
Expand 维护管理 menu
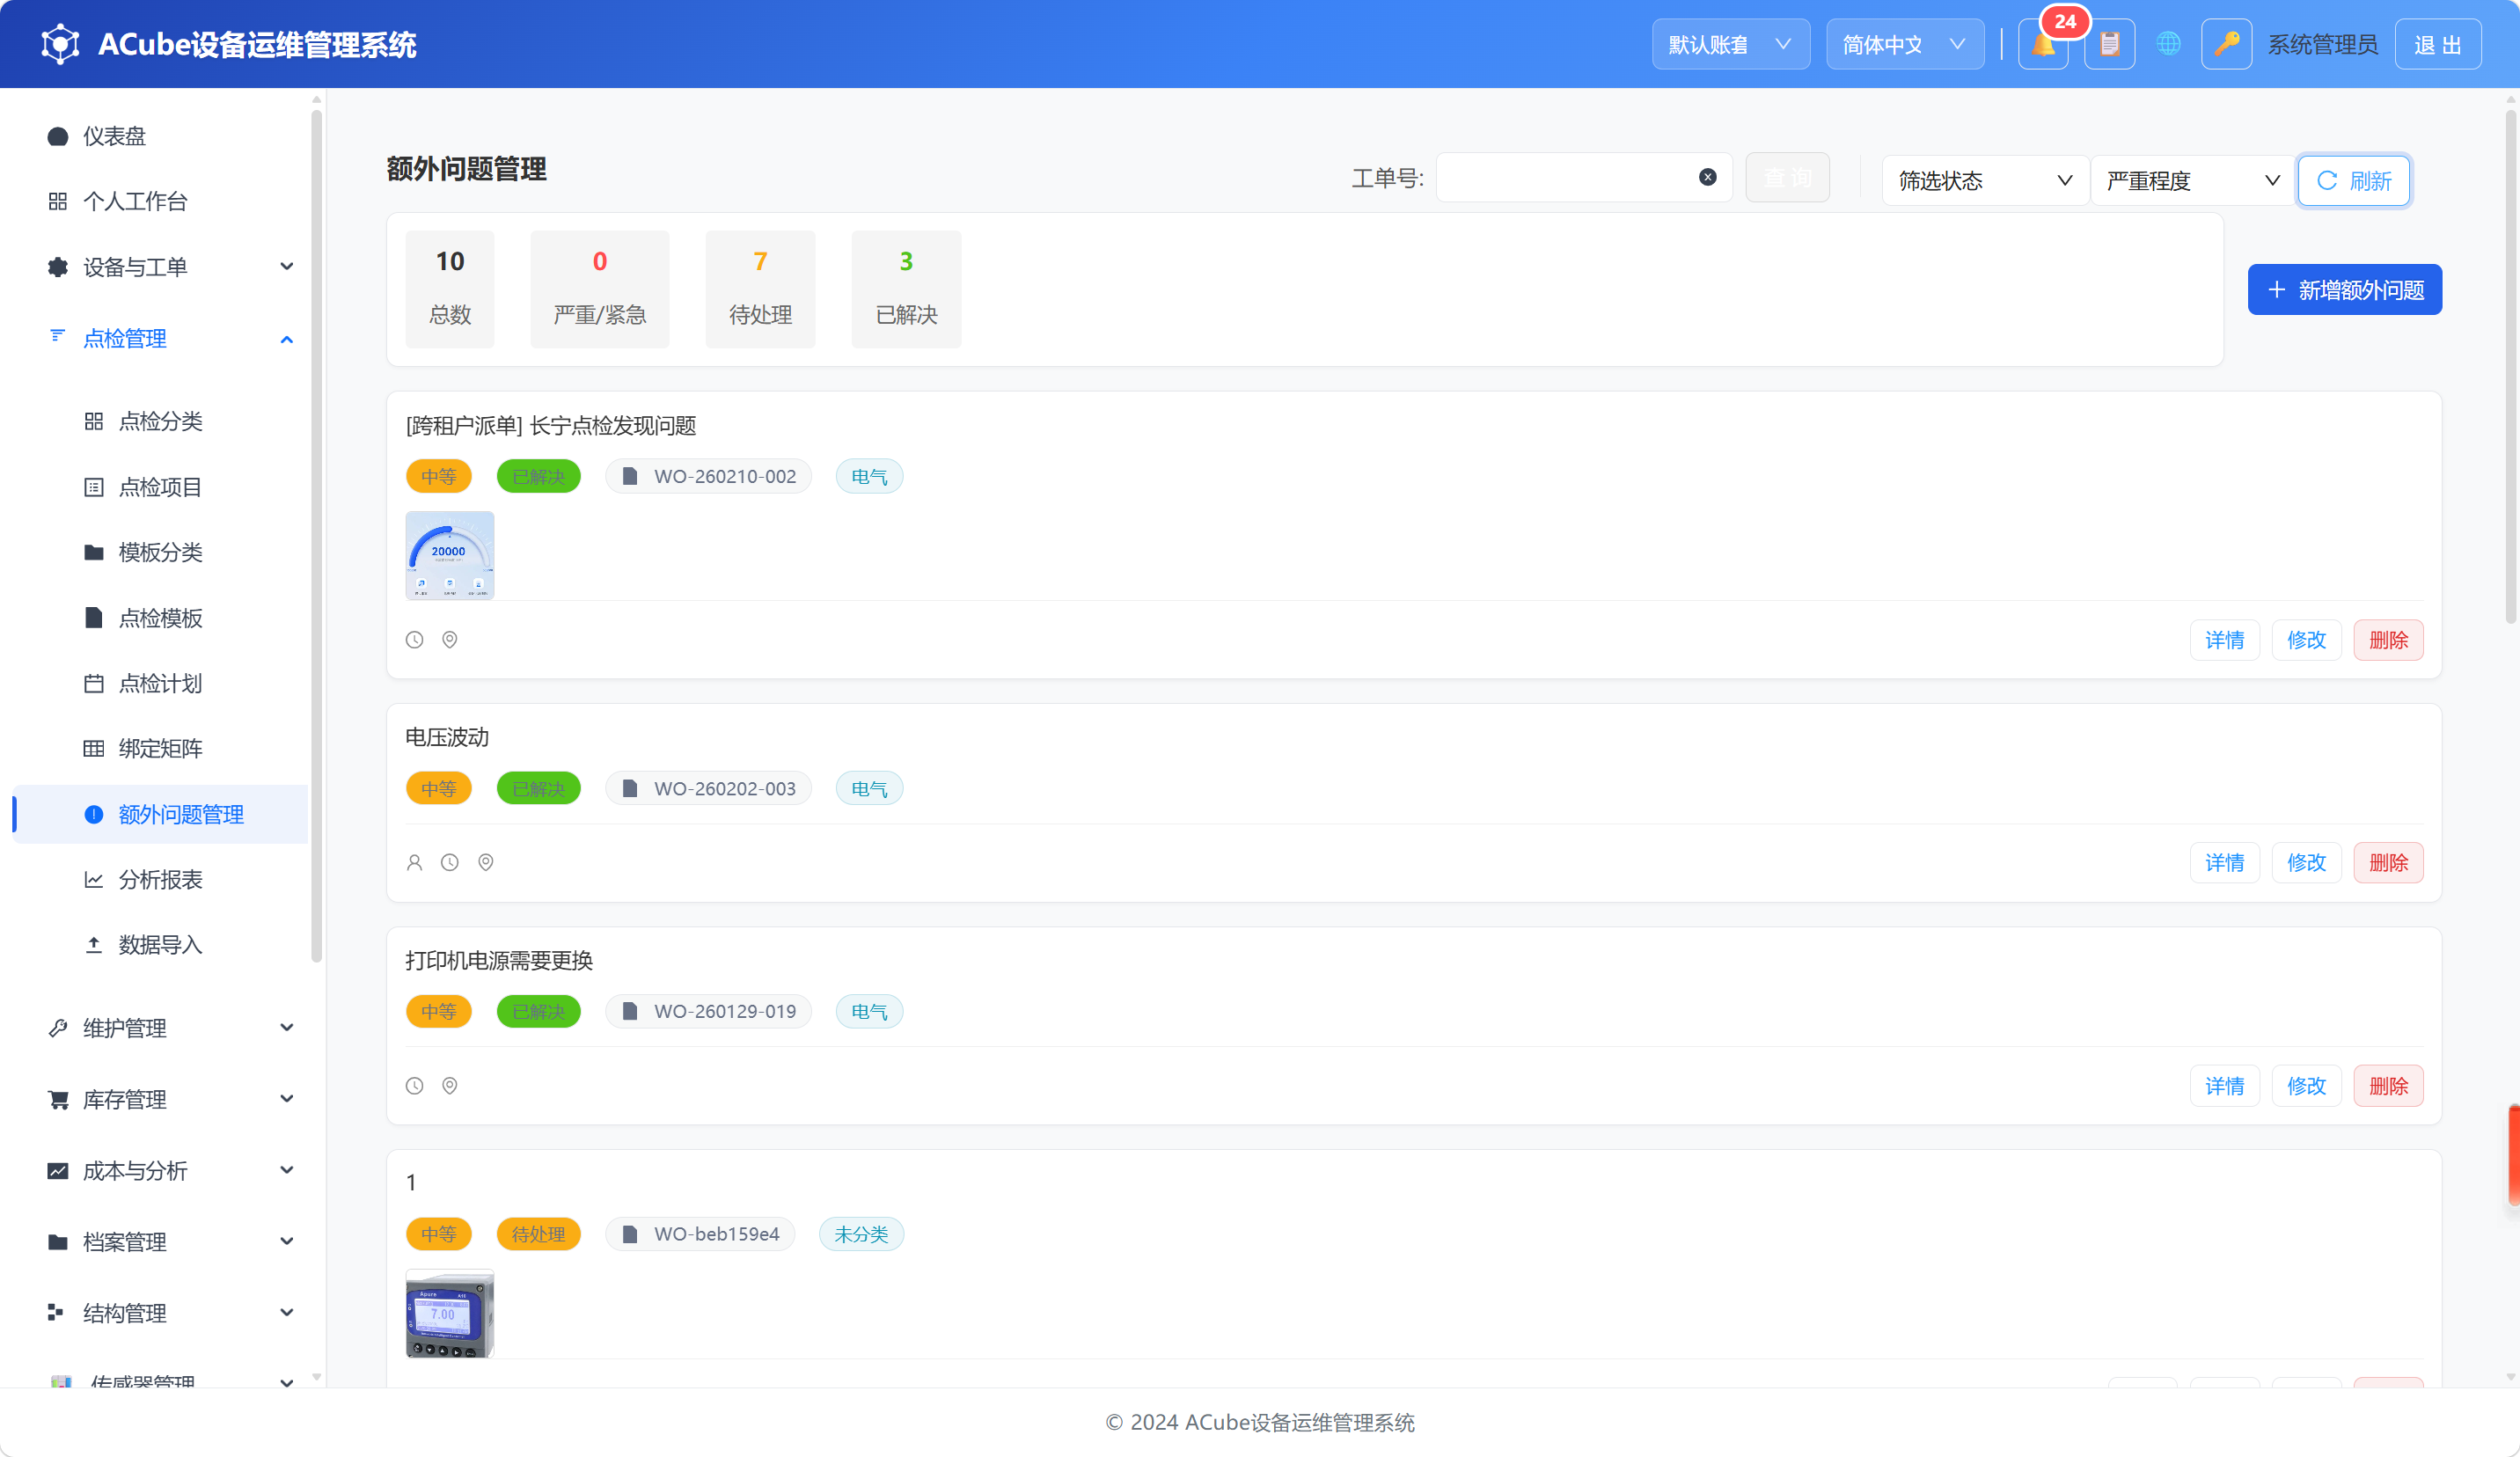click(x=160, y=1028)
